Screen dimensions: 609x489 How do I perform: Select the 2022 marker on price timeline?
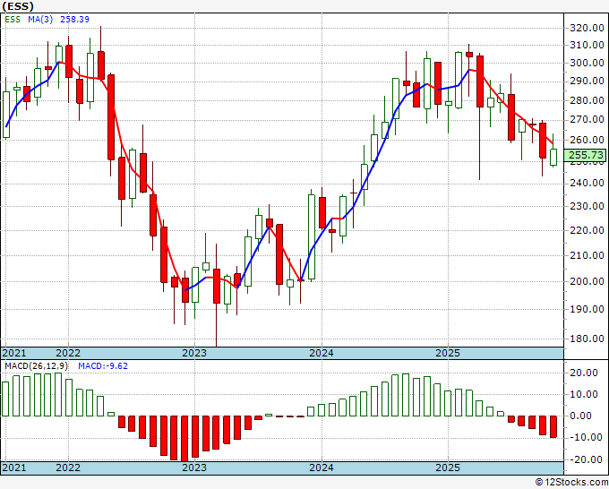[x=68, y=353]
